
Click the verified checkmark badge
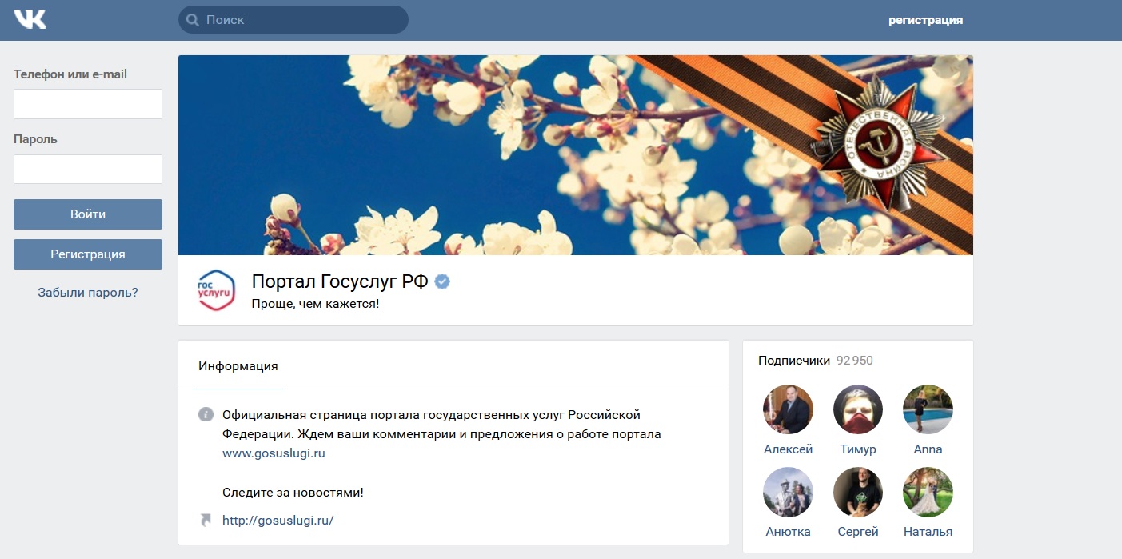(x=442, y=281)
